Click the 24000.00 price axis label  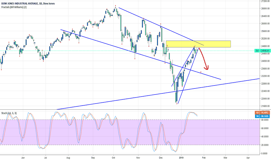tap(265, 61)
